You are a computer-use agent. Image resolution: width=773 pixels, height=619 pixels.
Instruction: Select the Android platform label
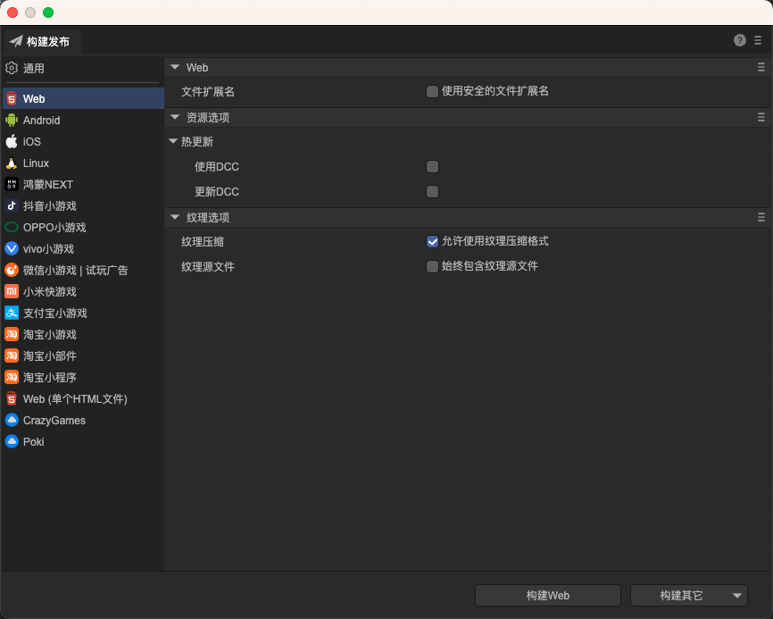pyautogui.click(x=41, y=121)
